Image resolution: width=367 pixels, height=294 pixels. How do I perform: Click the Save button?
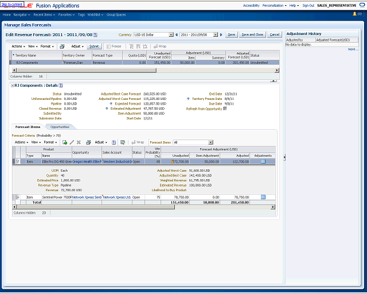pos(232,34)
